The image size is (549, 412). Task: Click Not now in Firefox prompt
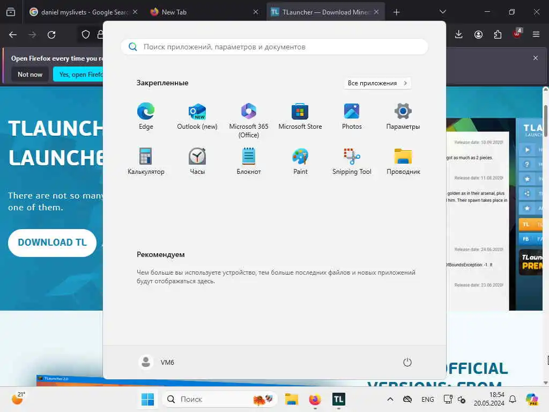click(30, 74)
